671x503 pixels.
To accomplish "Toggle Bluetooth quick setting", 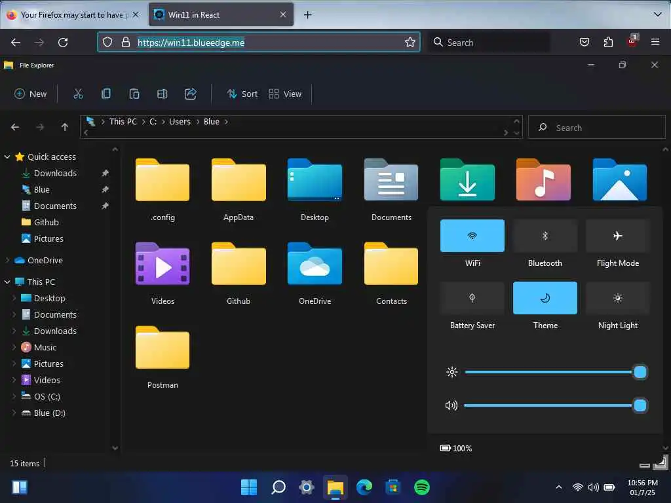I will pyautogui.click(x=545, y=236).
